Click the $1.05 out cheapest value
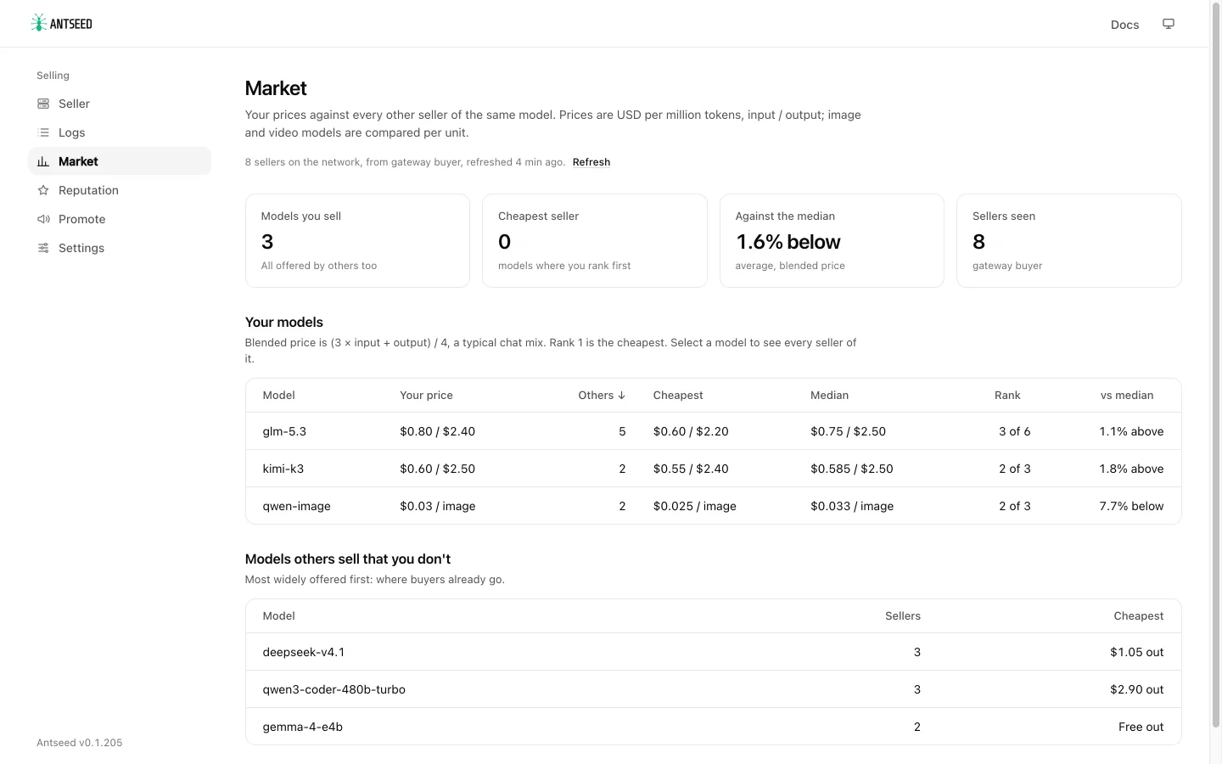The height and width of the screenshot is (764, 1222). tap(1136, 652)
